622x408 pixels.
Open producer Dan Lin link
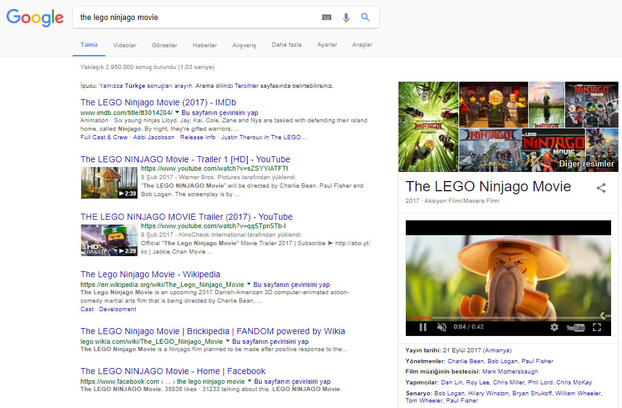coord(452,382)
